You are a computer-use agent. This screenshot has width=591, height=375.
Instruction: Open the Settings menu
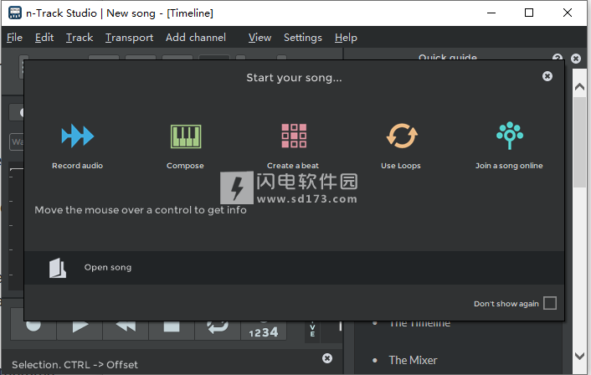pos(303,38)
